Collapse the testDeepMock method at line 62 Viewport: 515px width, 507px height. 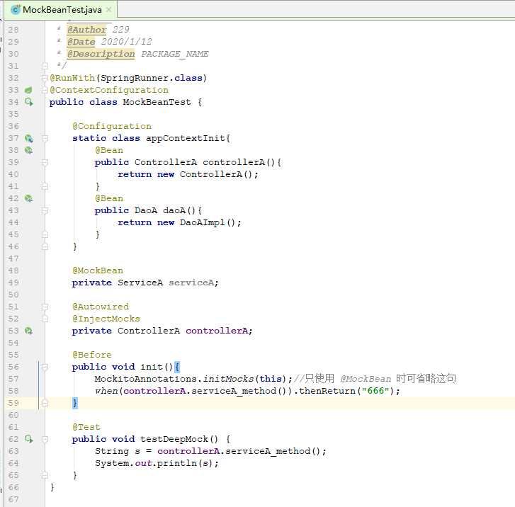tap(45, 439)
